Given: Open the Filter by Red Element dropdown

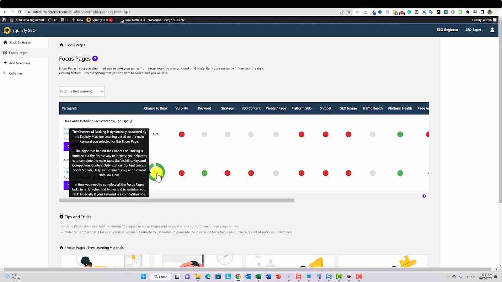Looking at the screenshot, I should point(82,91).
